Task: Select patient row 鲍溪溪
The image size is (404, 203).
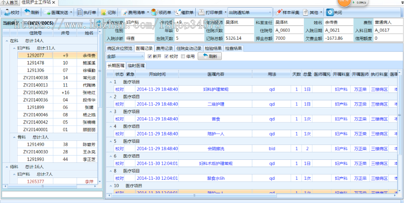Action: [58, 63]
